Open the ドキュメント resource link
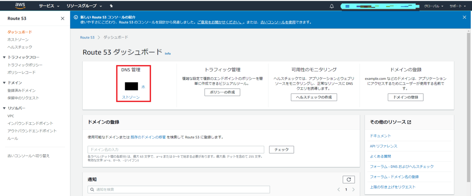This screenshot has height=196, width=472. pos(381,136)
